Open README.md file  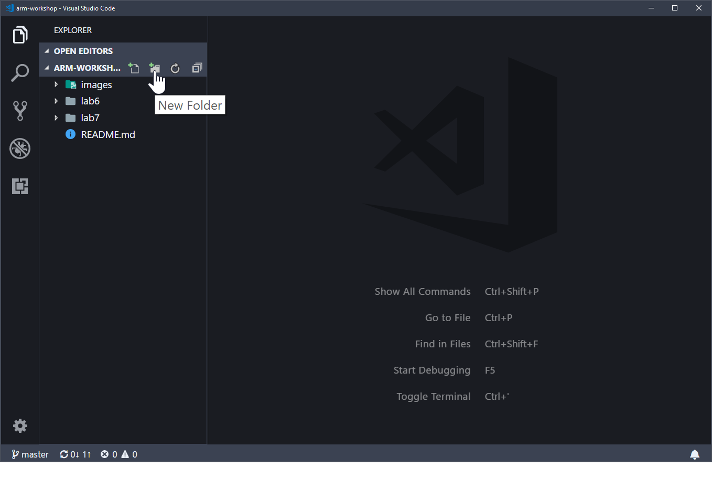107,134
